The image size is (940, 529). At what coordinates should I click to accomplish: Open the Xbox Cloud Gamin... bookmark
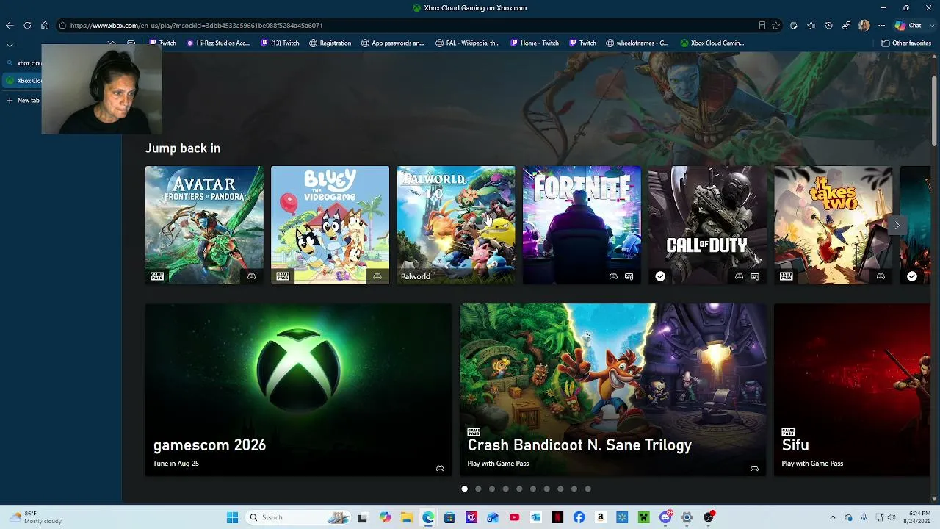(x=712, y=43)
